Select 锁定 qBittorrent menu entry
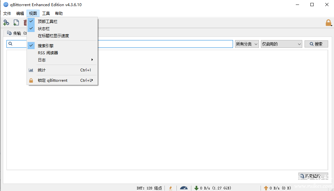This screenshot has height=191, width=334. [62, 80]
